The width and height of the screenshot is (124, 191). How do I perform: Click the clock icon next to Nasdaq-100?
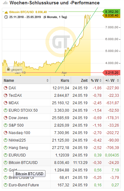coord(6,133)
